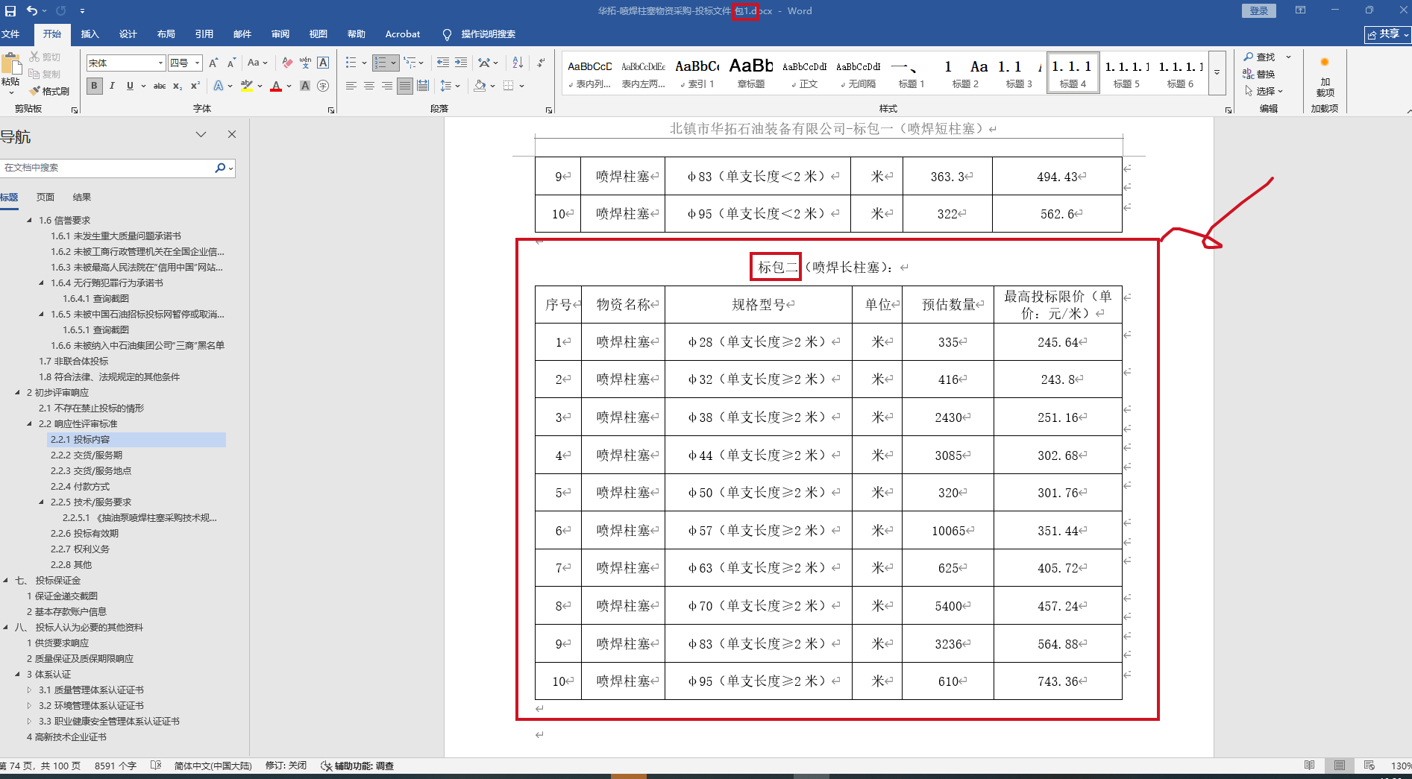This screenshot has width=1412, height=779.
Task: Open the 插入 (Insert) tab
Action: tap(90, 34)
